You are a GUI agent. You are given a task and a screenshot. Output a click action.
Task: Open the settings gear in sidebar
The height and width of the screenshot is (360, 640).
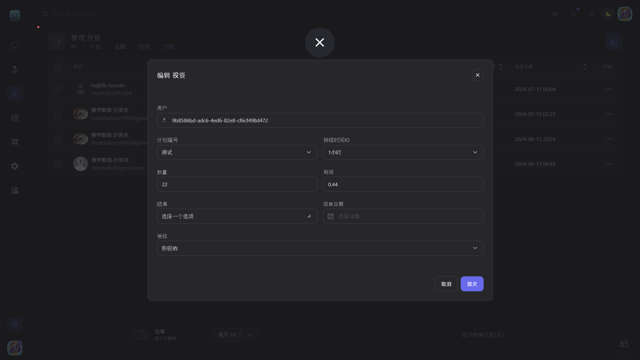coord(15,166)
